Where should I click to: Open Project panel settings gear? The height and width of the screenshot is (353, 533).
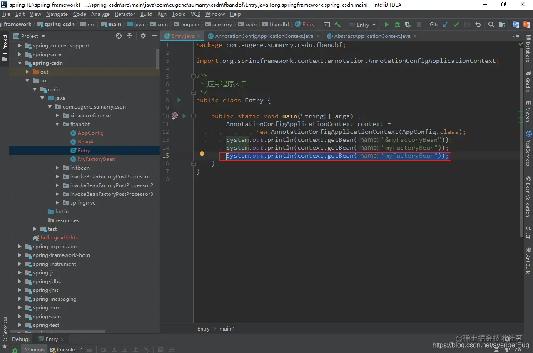click(143, 36)
